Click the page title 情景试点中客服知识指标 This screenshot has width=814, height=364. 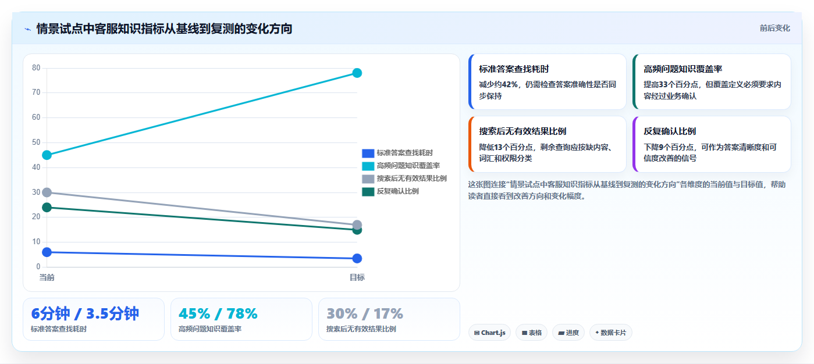tap(164, 28)
